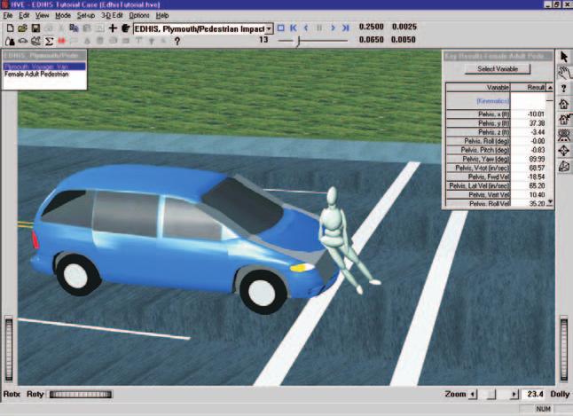
Task: Click the Variable column header
Action: [x=478, y=87]
